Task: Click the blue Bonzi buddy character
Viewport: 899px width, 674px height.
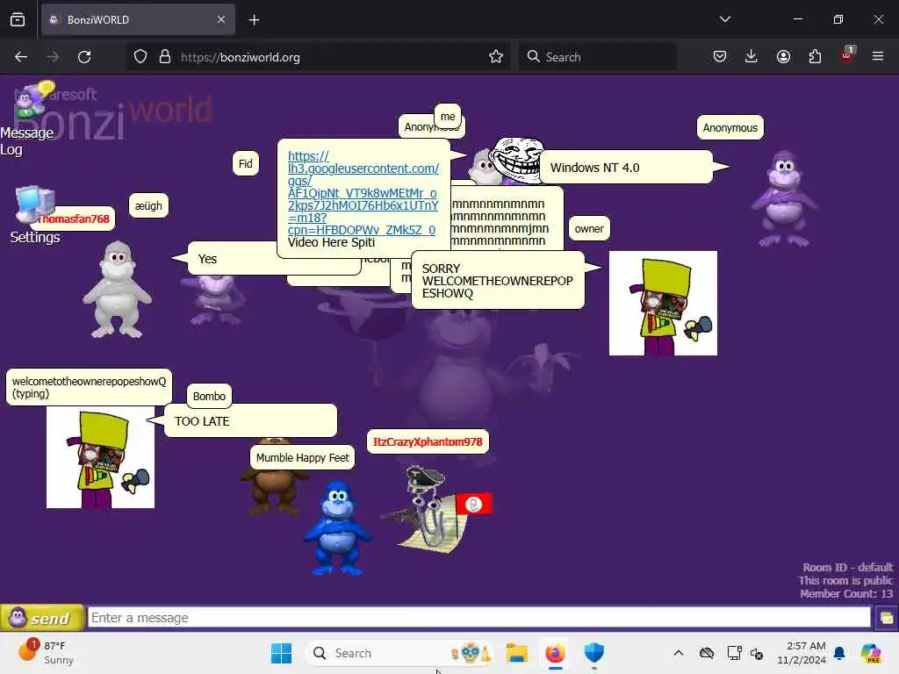Action: (338, 527)
